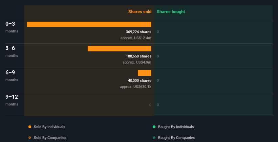Click the Shares bought column header
This screenshot has width=278, height=142.
coord(171,12)
